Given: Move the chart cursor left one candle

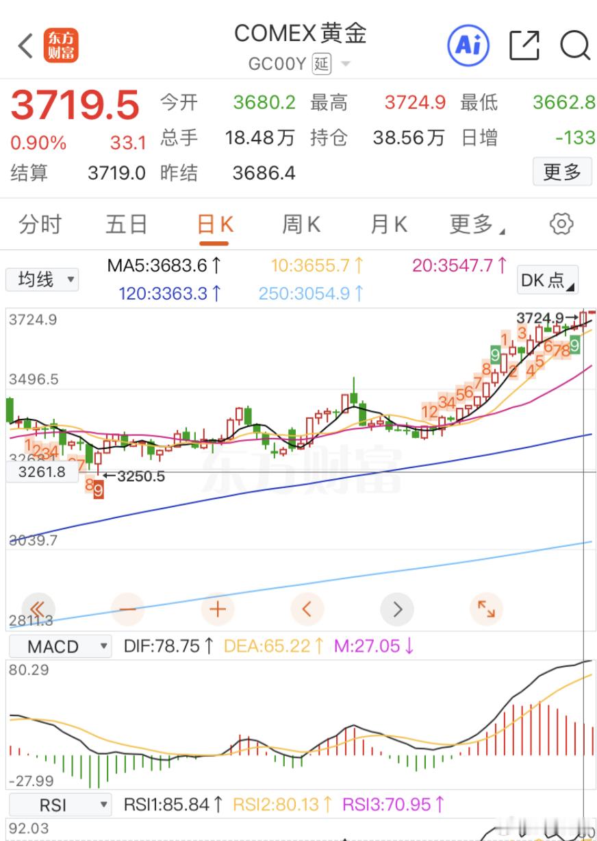Looking at the screenshot, I should click(x=307, y=609).
